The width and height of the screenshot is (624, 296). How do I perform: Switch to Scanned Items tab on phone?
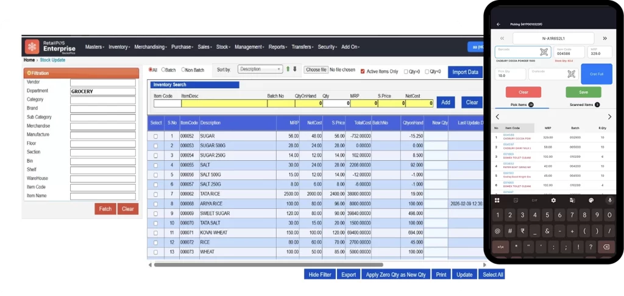pyautogui.click(x=584, y=105)
